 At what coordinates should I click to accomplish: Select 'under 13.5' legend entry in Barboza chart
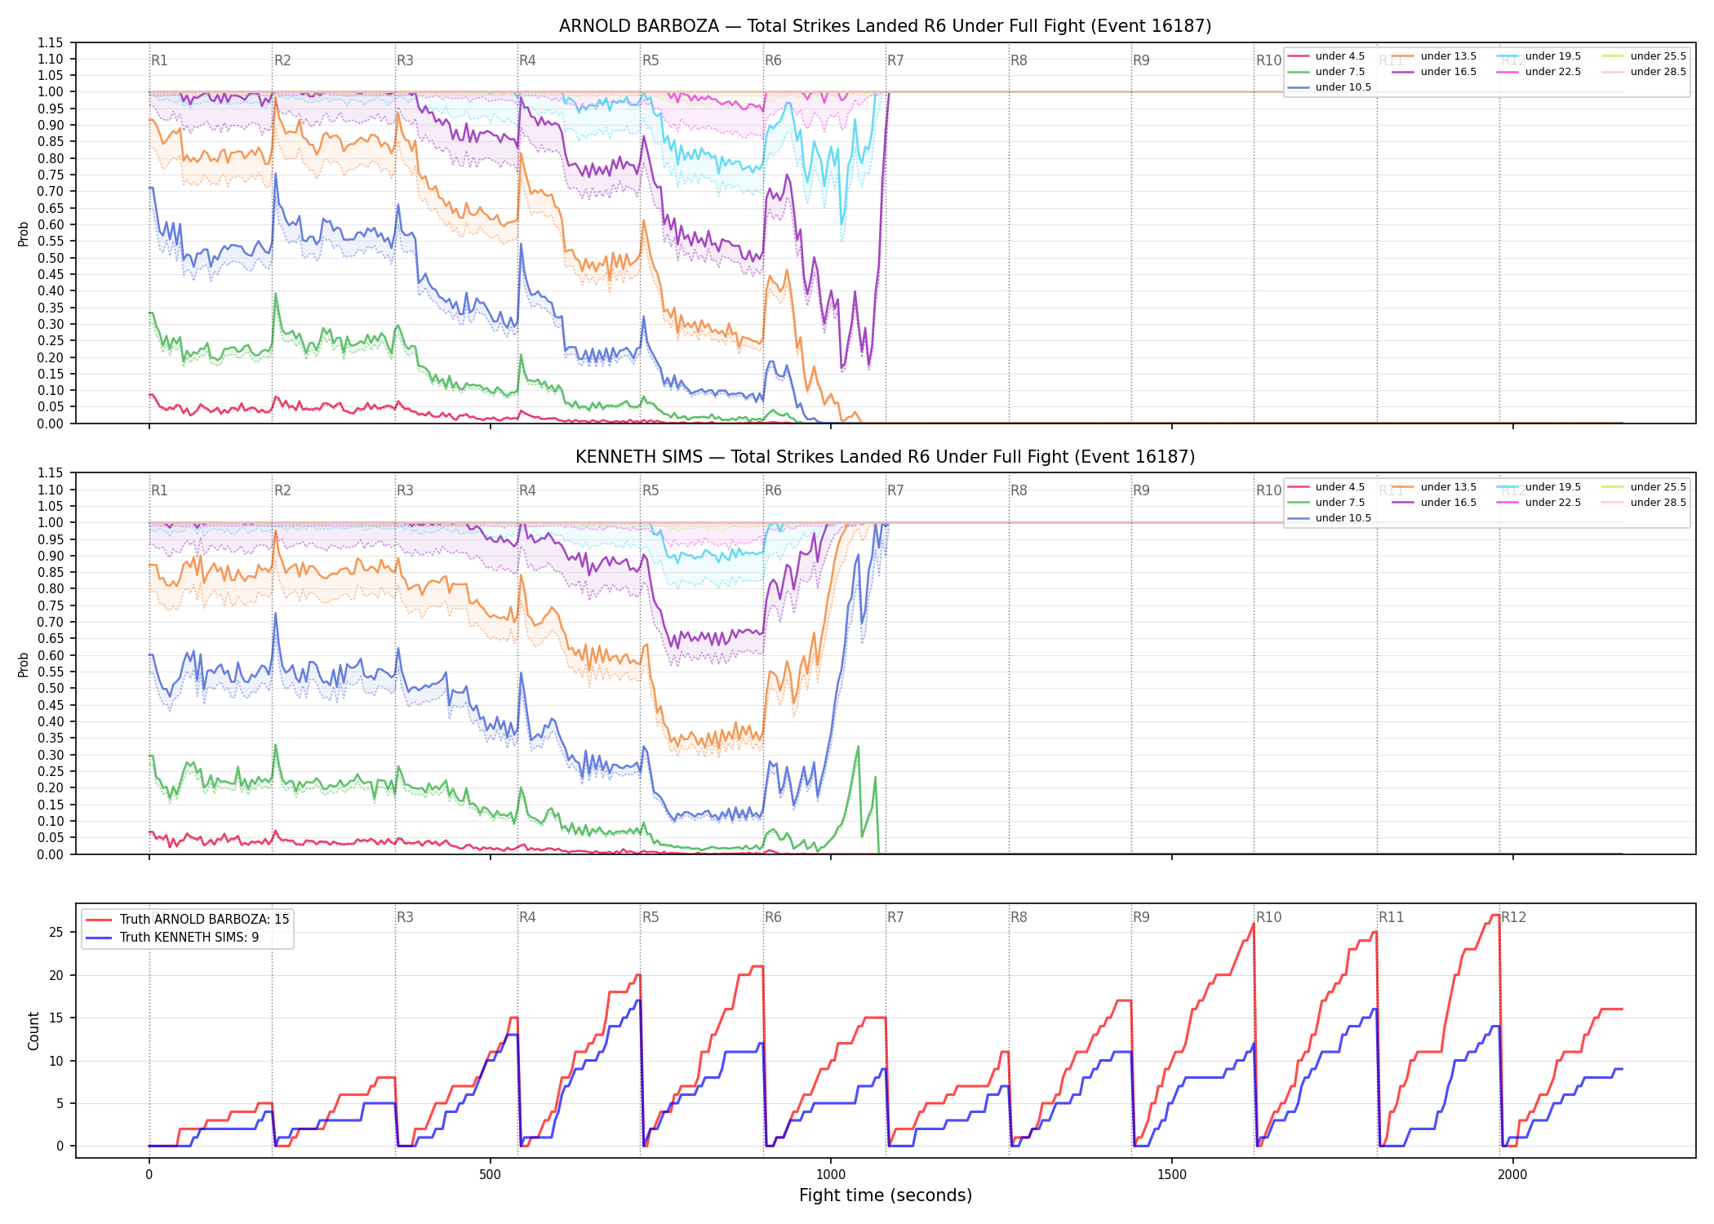point(1435,56)
